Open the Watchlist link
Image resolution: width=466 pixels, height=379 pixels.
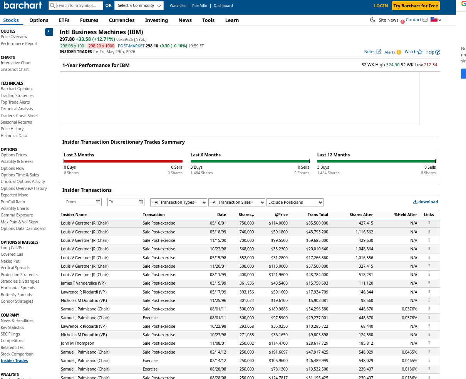pos(178,5)
